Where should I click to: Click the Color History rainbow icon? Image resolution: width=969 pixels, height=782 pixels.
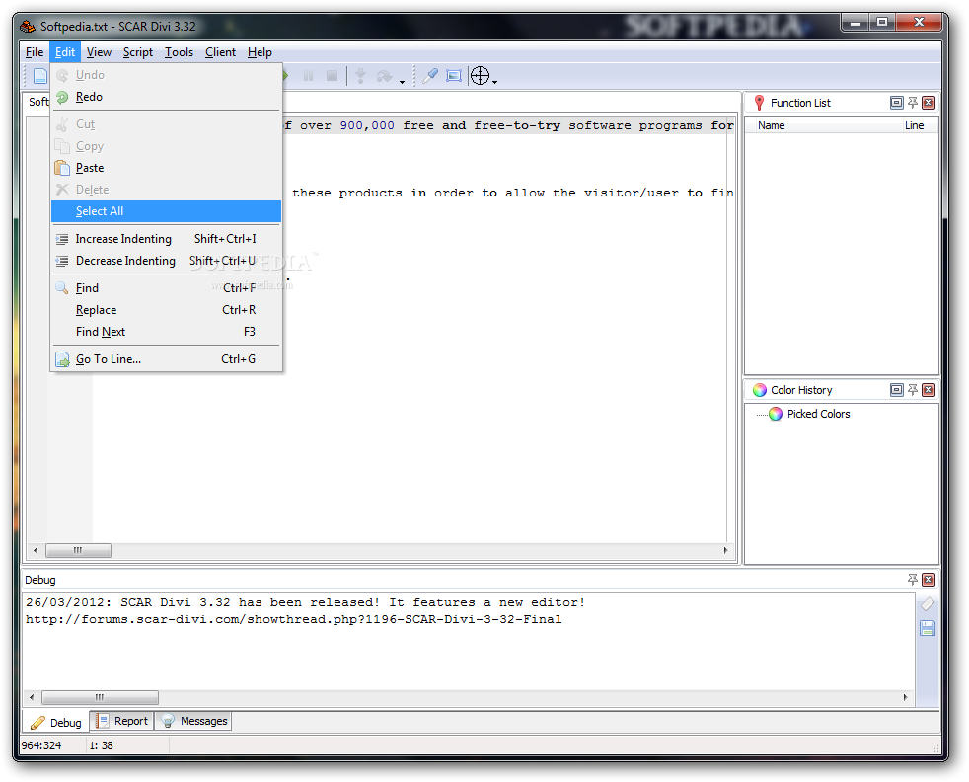tap(760, 390)
